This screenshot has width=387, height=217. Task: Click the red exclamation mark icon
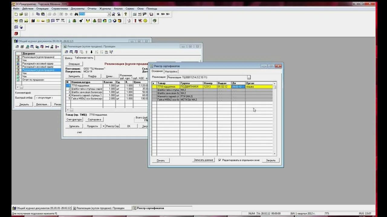pos(135,21)
